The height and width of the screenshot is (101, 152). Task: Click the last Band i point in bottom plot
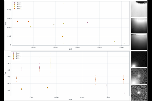pyautogui.click(x=124, y=93)
